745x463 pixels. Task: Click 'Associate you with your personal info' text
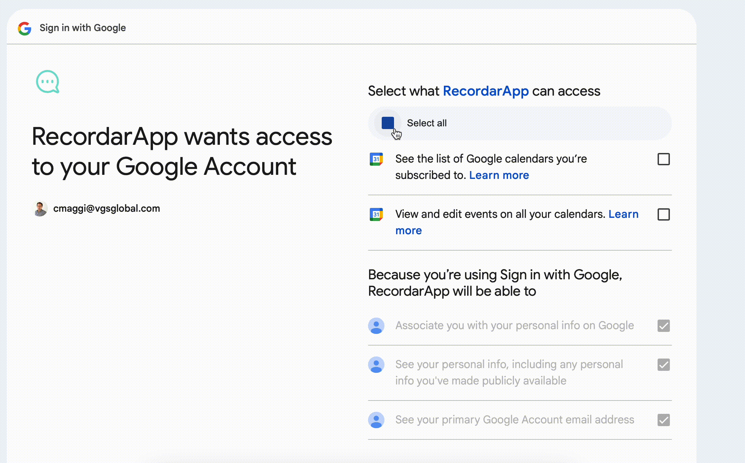pyautogui.click(x=515, y=325)
